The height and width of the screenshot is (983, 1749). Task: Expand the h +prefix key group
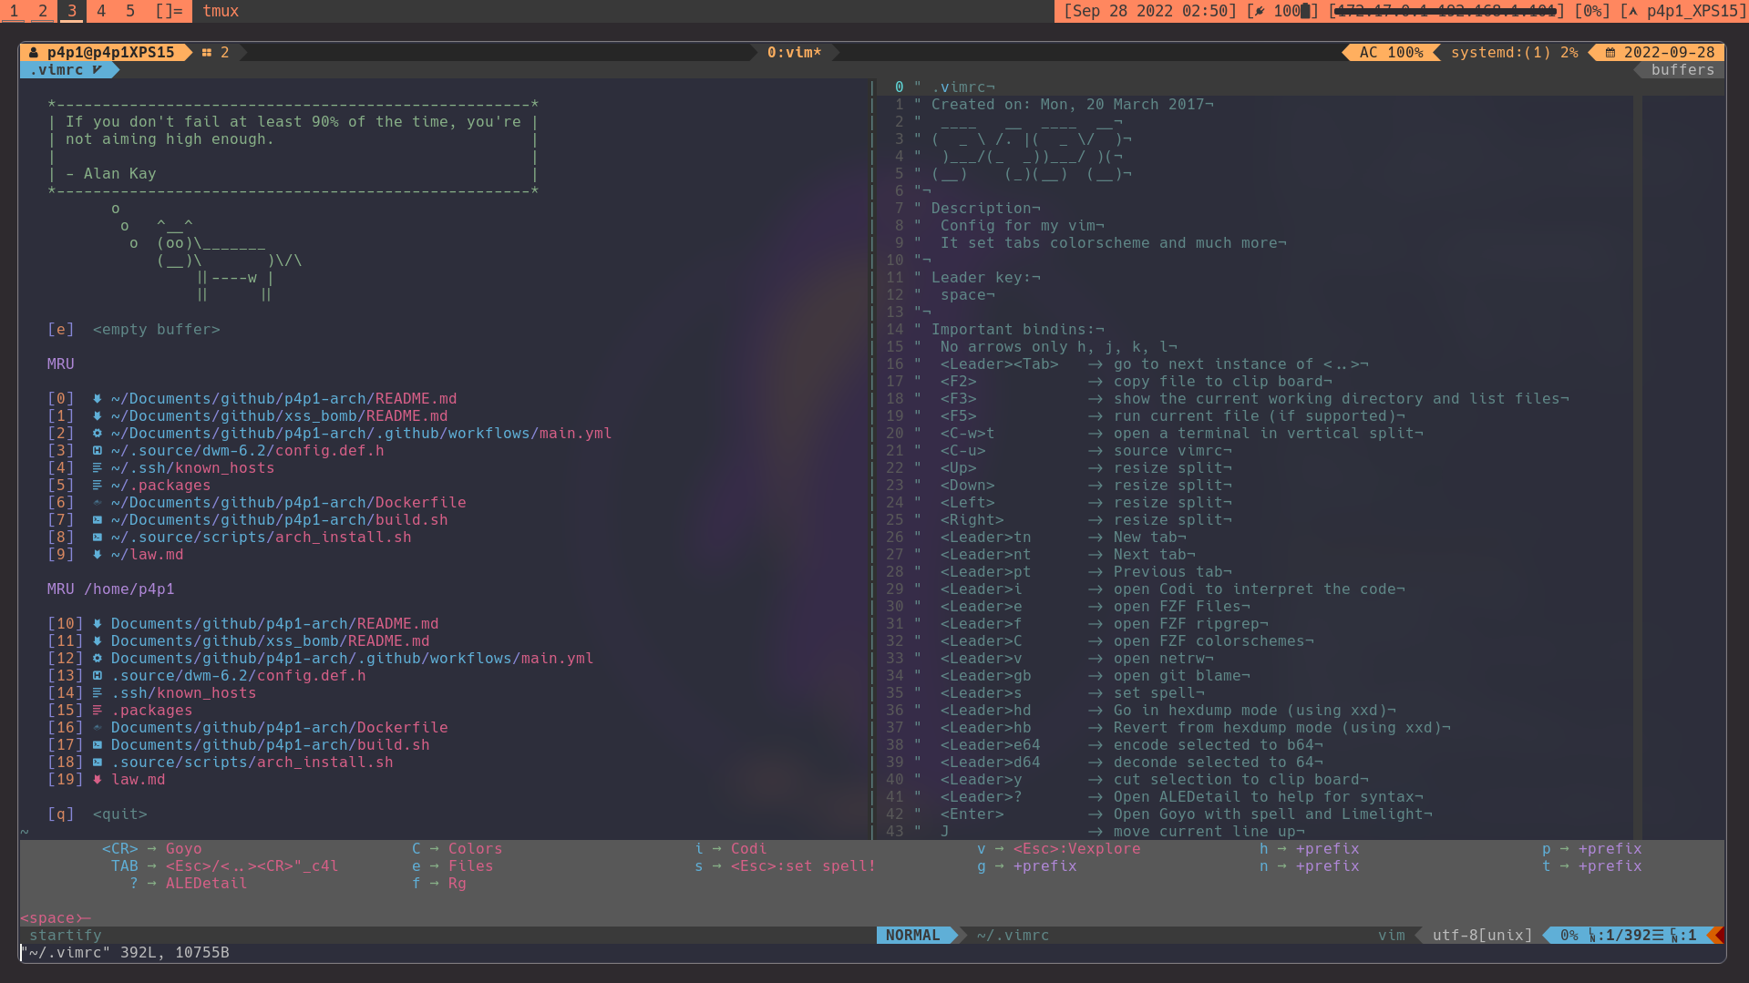[x=1309, y=849]
